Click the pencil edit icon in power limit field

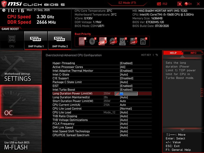click(118, 94)
